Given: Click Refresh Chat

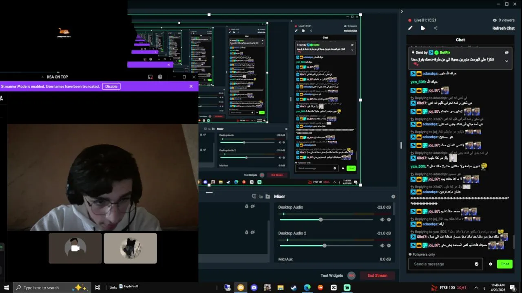Looking at the screenshot, I should (503, 28).
